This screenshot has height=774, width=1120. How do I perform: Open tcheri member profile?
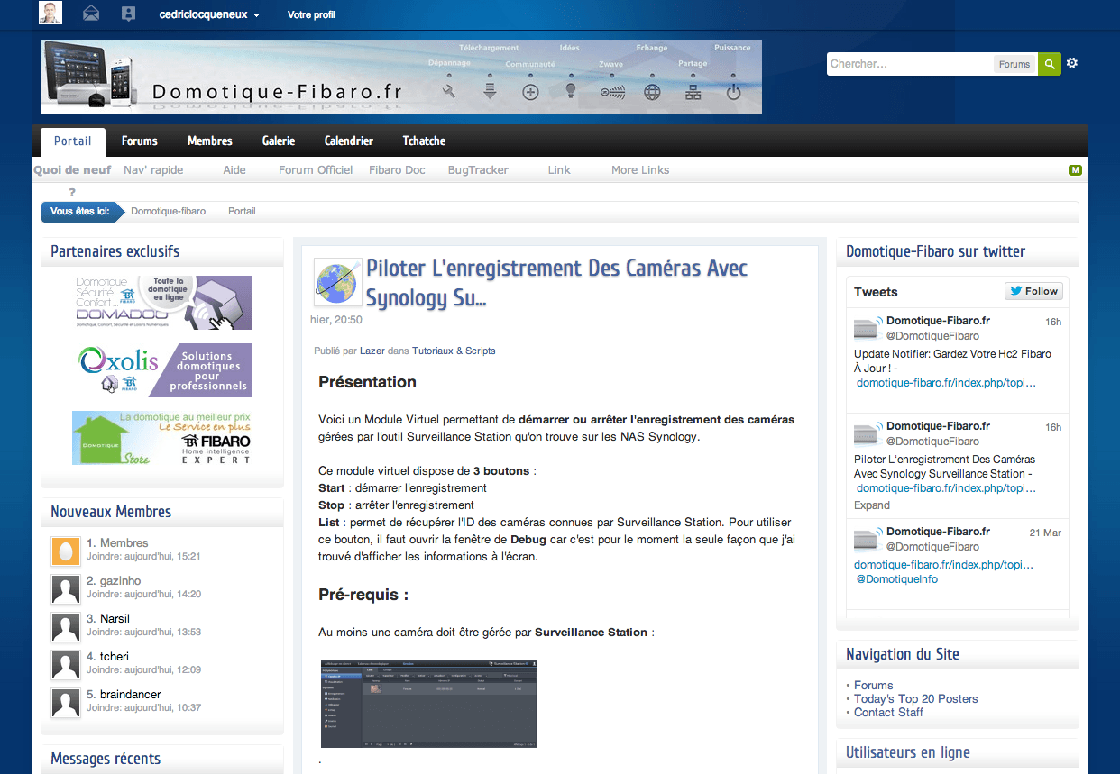click(x=114, y=657)
